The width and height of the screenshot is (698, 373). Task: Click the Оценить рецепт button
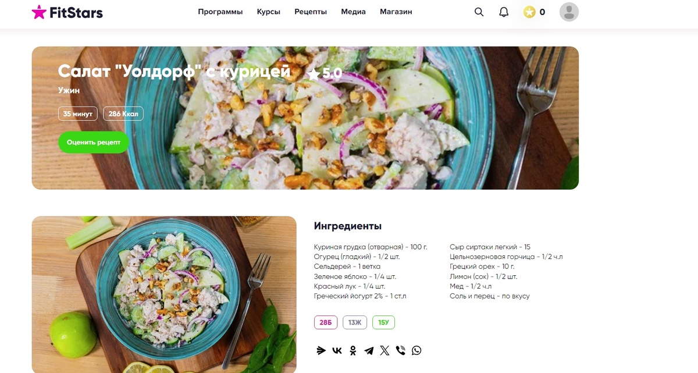(x=94, y=142)
